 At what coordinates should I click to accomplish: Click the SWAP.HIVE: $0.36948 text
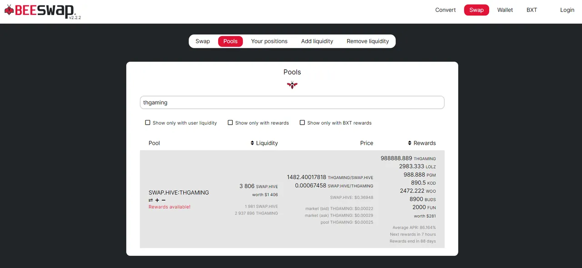tap(351, 197)
